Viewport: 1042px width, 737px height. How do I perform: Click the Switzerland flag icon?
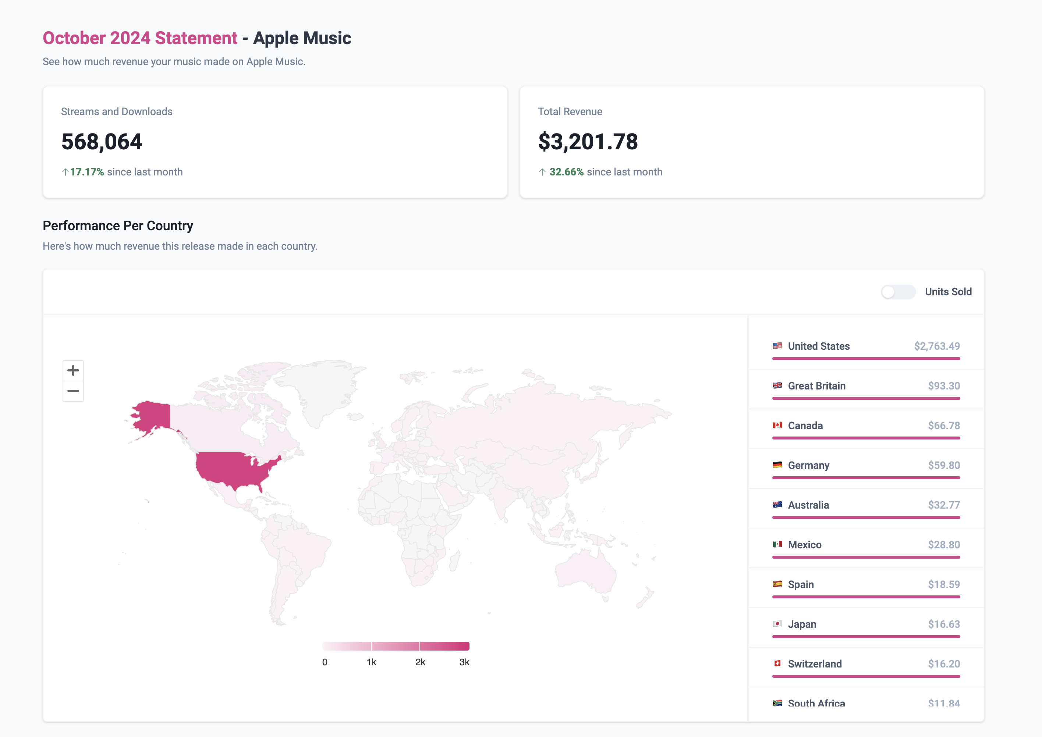click(777, 663)
